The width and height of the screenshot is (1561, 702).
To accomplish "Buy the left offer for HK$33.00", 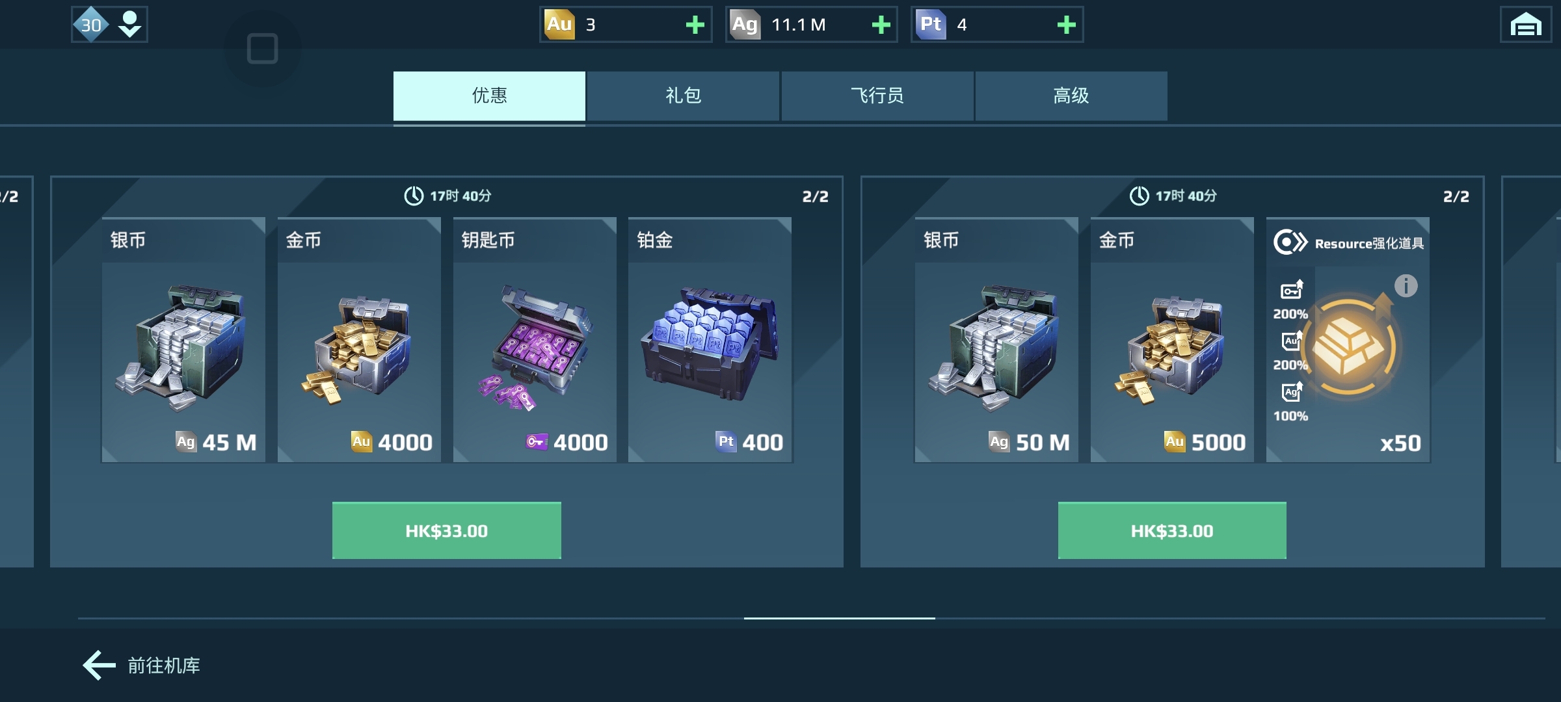I will pos(447,530).
